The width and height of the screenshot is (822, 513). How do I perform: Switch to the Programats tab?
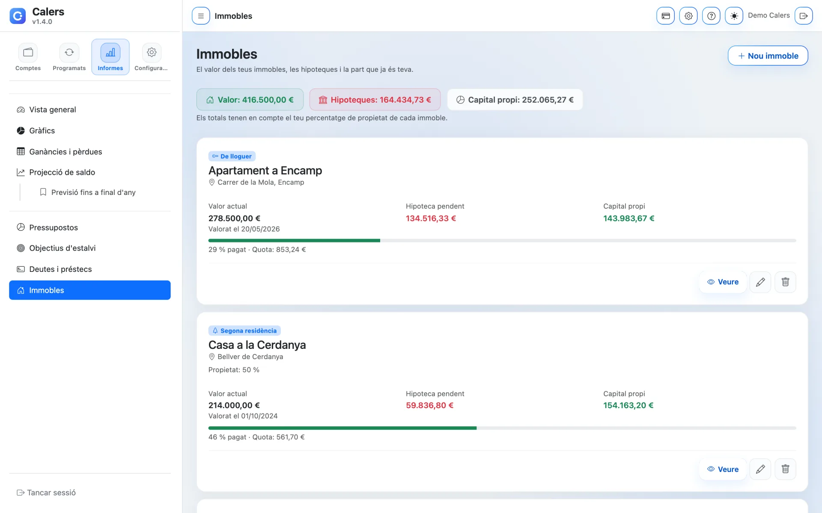[x=69, y=57]
